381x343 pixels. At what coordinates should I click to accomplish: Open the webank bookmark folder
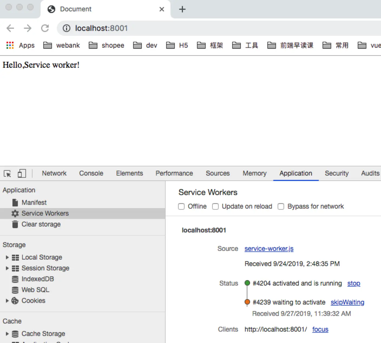(61, 45)
